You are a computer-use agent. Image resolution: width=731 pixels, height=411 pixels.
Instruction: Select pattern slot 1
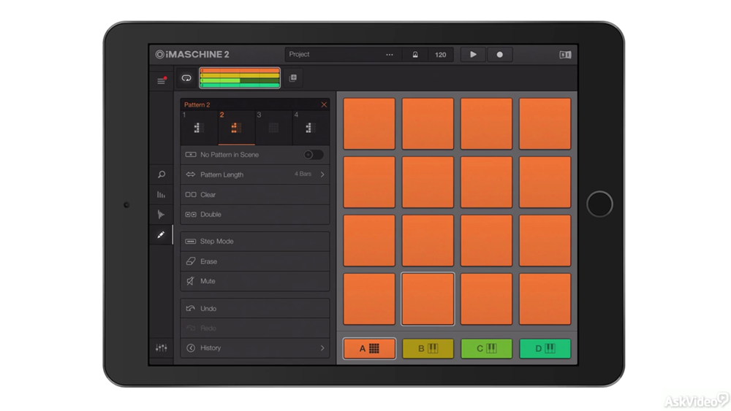click(x=199, y=128)
